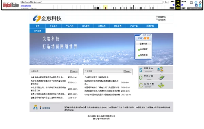The height and width of the screenshot is (129, 204).
Task: Open news item dated 2009-1-14
Action: coord(48,77)
